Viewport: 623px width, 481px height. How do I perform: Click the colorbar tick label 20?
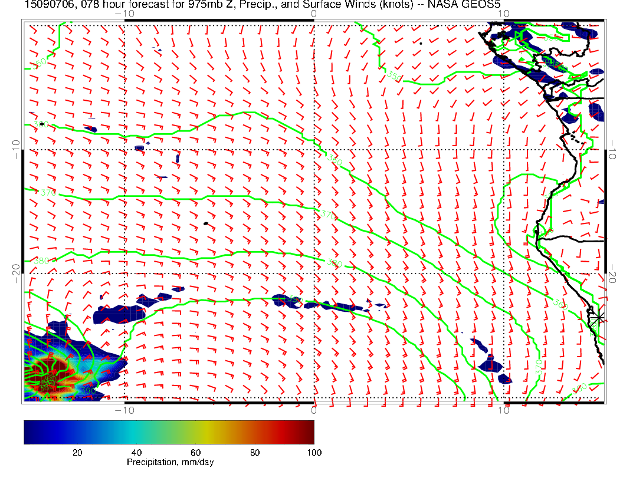tap(77, 452)
